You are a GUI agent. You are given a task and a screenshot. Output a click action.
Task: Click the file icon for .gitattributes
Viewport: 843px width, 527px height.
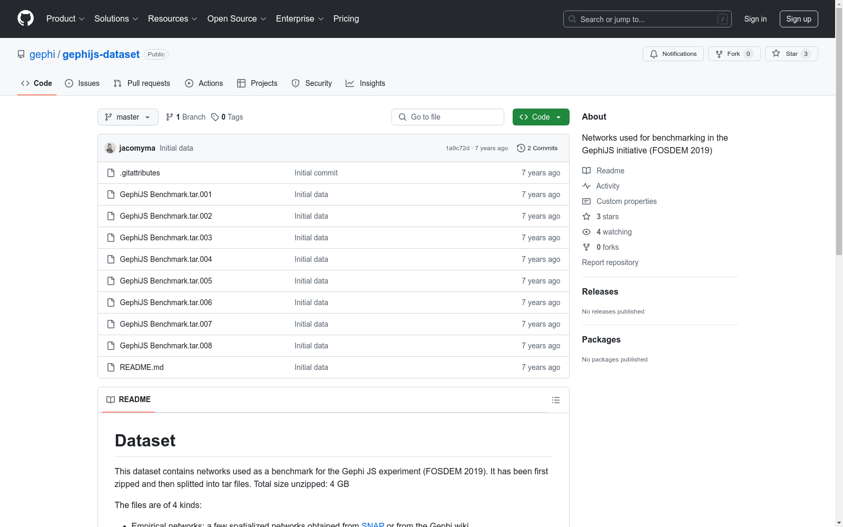pyautogui.click(x=111, y=173)
